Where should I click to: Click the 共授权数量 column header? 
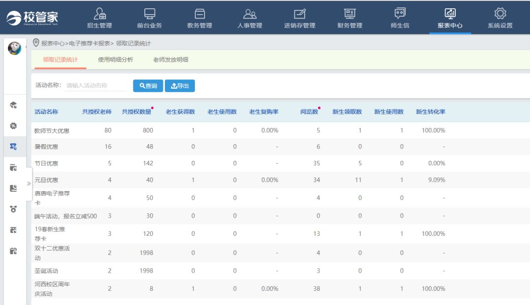tap(136, 112)
